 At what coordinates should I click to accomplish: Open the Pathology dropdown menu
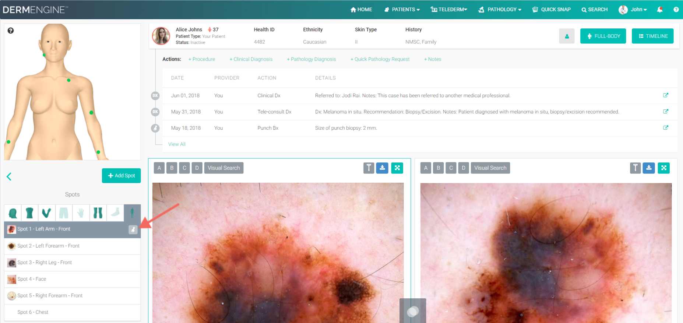(500, 10)
